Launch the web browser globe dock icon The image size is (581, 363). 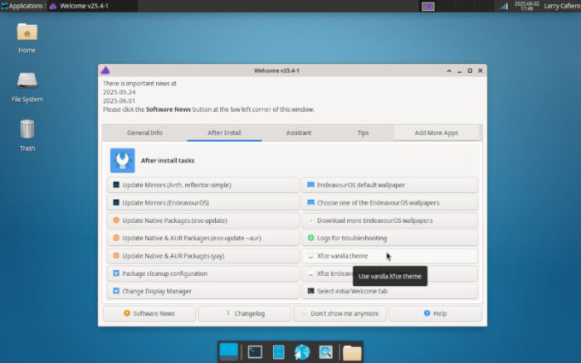302,352
